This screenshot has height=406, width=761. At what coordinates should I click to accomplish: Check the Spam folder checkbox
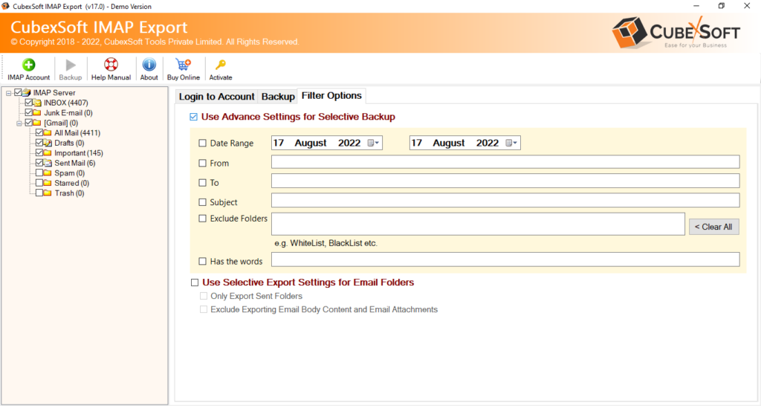point(39,173)
